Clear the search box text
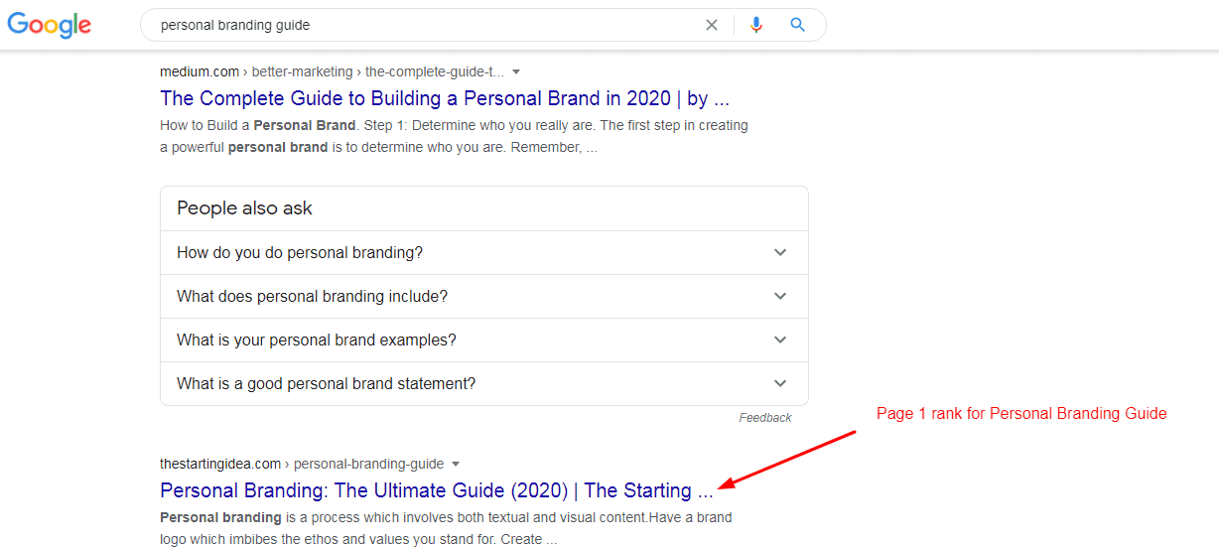1219x548 pixels. coord(712,26)
